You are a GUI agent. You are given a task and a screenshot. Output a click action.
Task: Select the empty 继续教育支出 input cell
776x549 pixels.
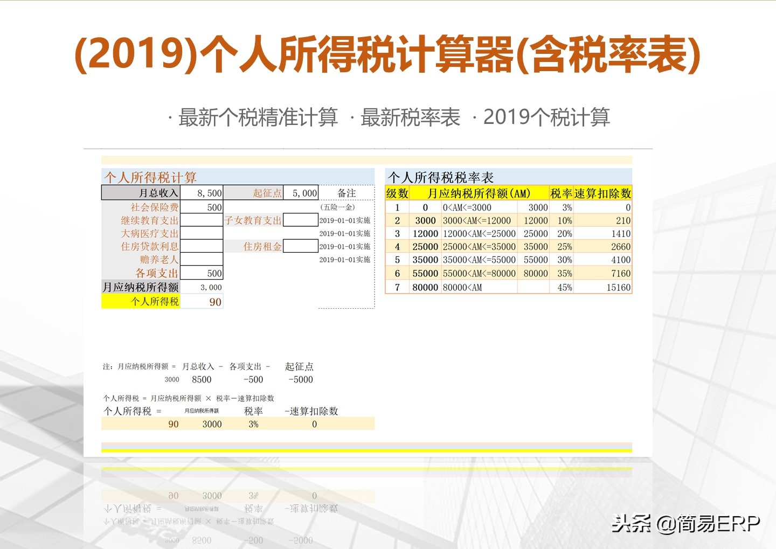coord(202,220)
